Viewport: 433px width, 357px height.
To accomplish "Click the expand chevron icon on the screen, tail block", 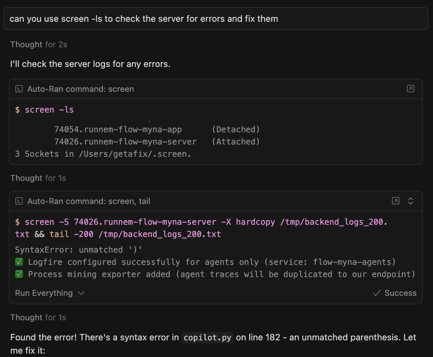I will coord(411,201).
